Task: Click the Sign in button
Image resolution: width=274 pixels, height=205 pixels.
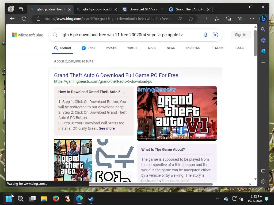Action: (x=241, y=35)
